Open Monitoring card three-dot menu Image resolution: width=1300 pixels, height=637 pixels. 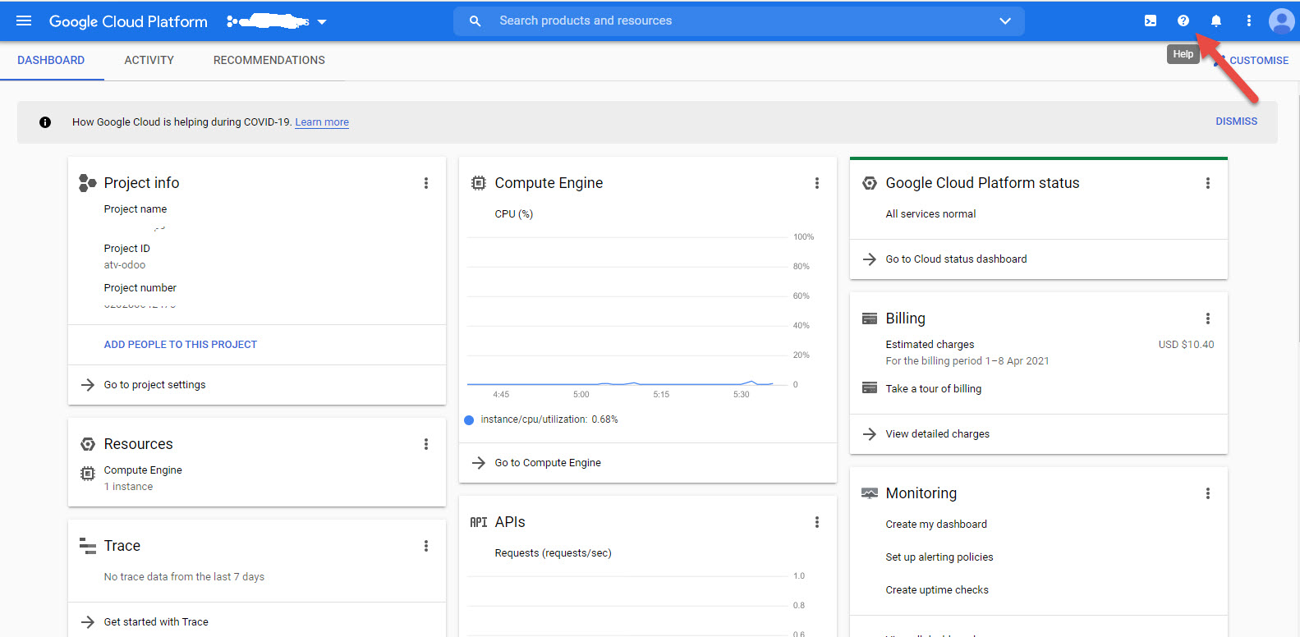1208,493
